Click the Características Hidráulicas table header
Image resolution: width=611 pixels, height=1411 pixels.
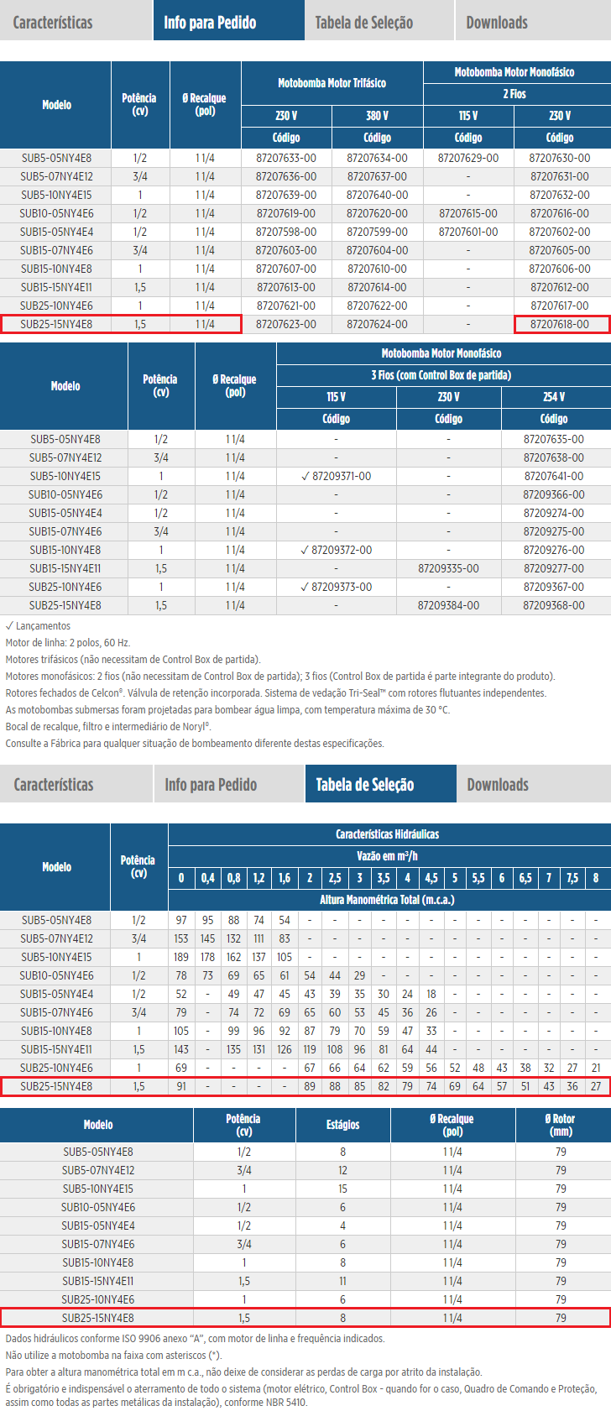click(x=387, y=834)
